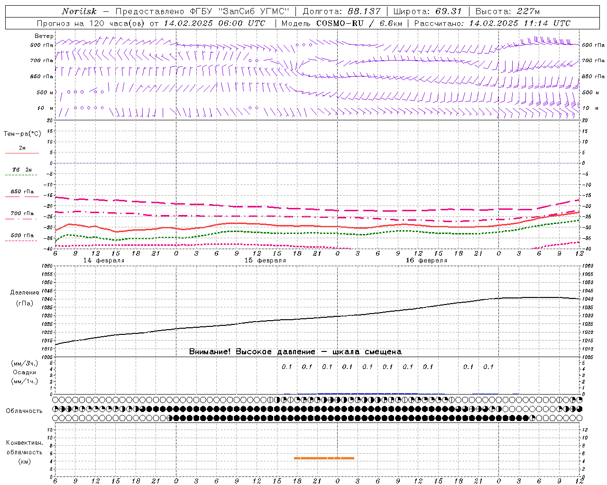The image size is (607, 485).
Task: Click the 16 февраля date label
Action: click(x=426, y=260)
